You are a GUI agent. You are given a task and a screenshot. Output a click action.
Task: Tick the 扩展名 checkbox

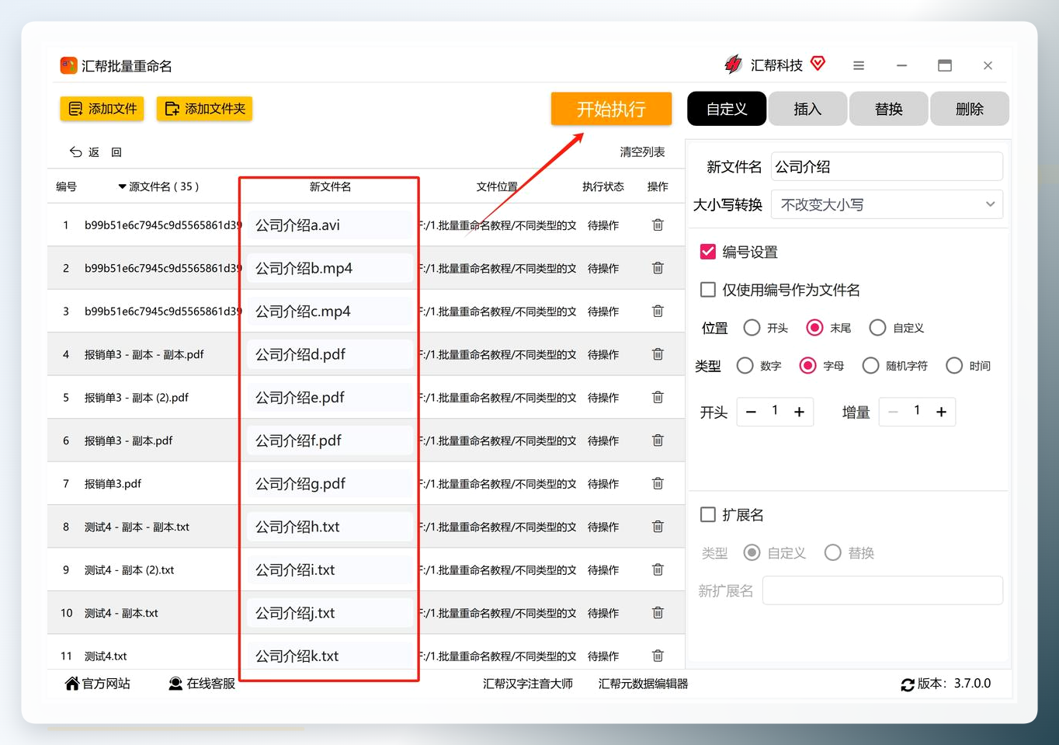pos(708,514)
